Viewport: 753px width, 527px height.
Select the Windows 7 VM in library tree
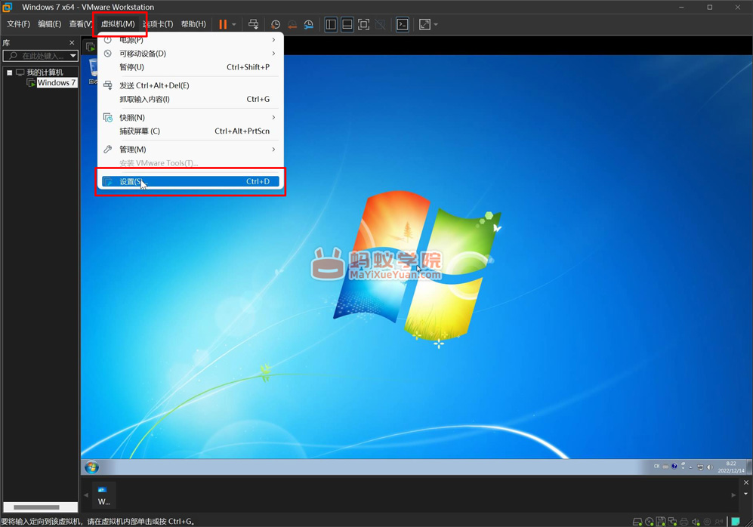(56, 82)
